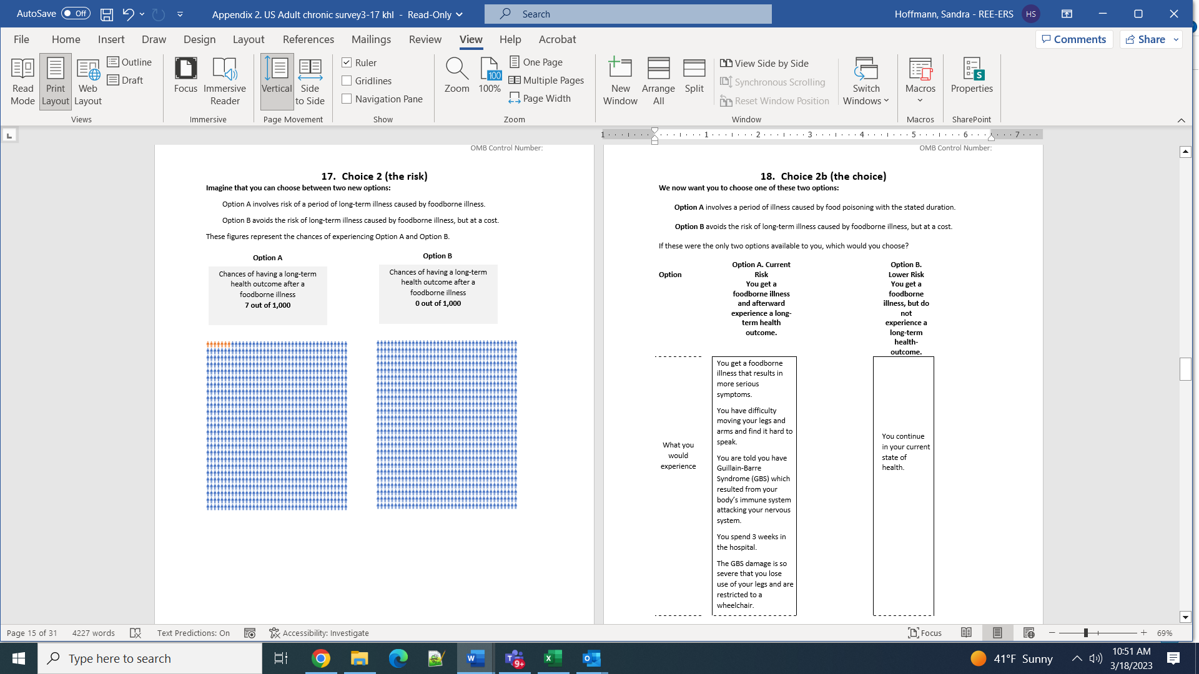The width and height of the screenshot is (1199, 674).
Task: Open Immersive Reader view
Action: (x=224, y=81)
